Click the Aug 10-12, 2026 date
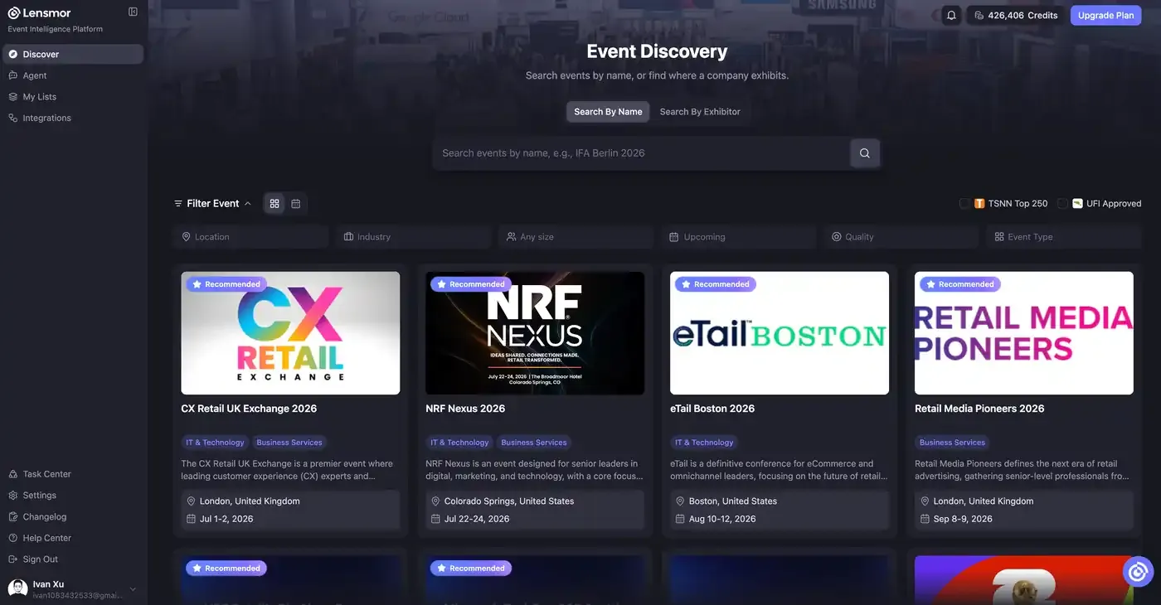1161x605 pixels. tap(722, 519)
